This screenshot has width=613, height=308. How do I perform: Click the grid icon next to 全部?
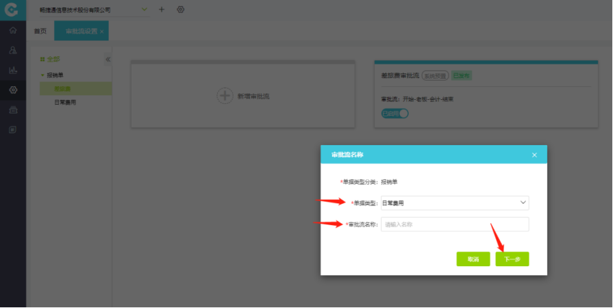point(42,60)
